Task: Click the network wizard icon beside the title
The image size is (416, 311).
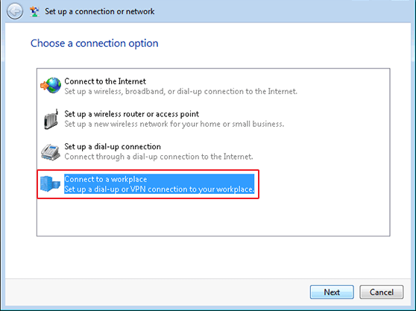Action: coord(34,12)
